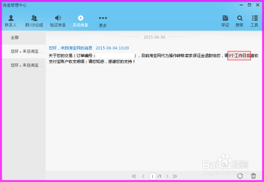Switch to 群/讨论组 groups tab
Image resolution: width=264 pixels, height=182 pixels.
point(34,21)
